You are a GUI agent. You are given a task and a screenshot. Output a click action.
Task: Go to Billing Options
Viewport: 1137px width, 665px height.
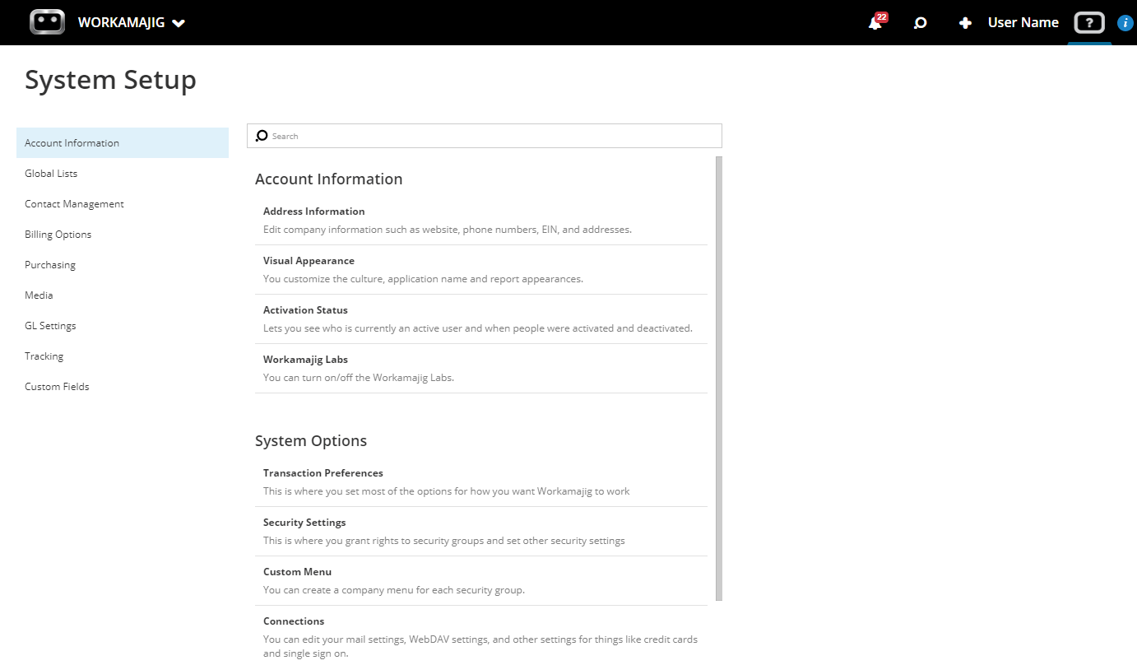point(123,235)
